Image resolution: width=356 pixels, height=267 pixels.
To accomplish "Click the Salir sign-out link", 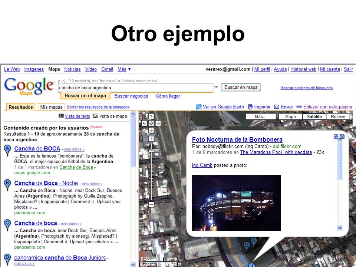I will (x=348, y=69).
